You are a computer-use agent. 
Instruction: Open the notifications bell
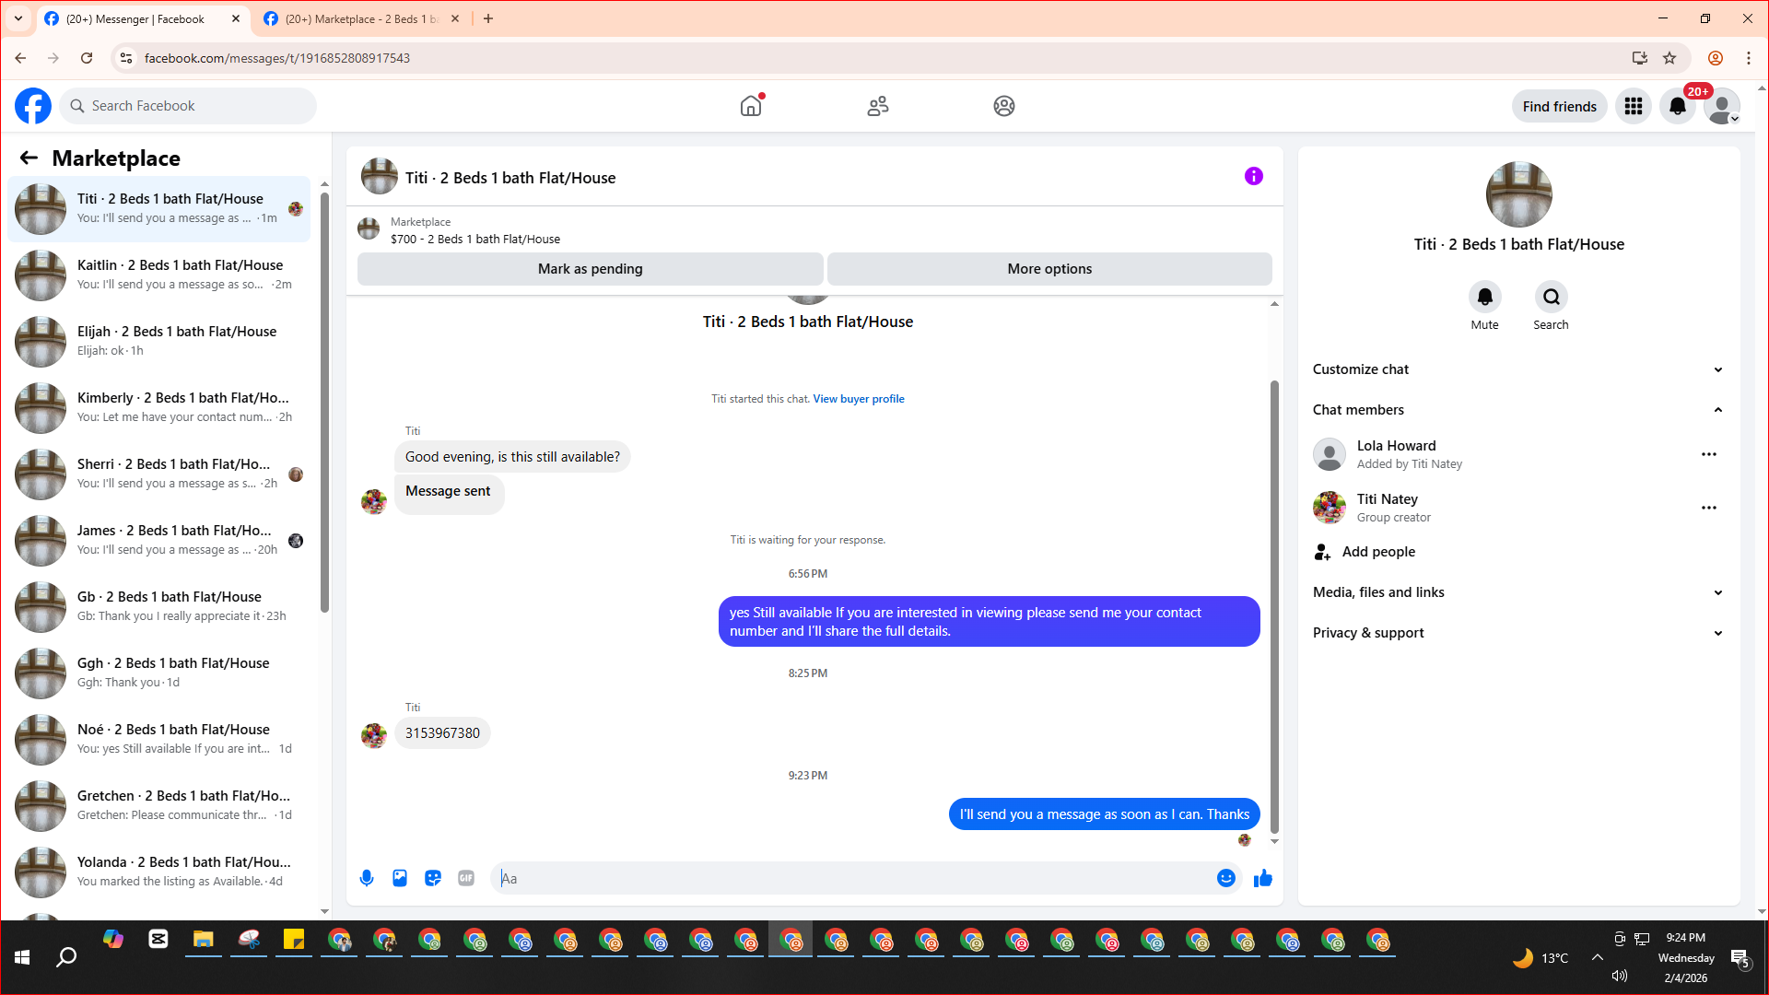[1678, 106]
